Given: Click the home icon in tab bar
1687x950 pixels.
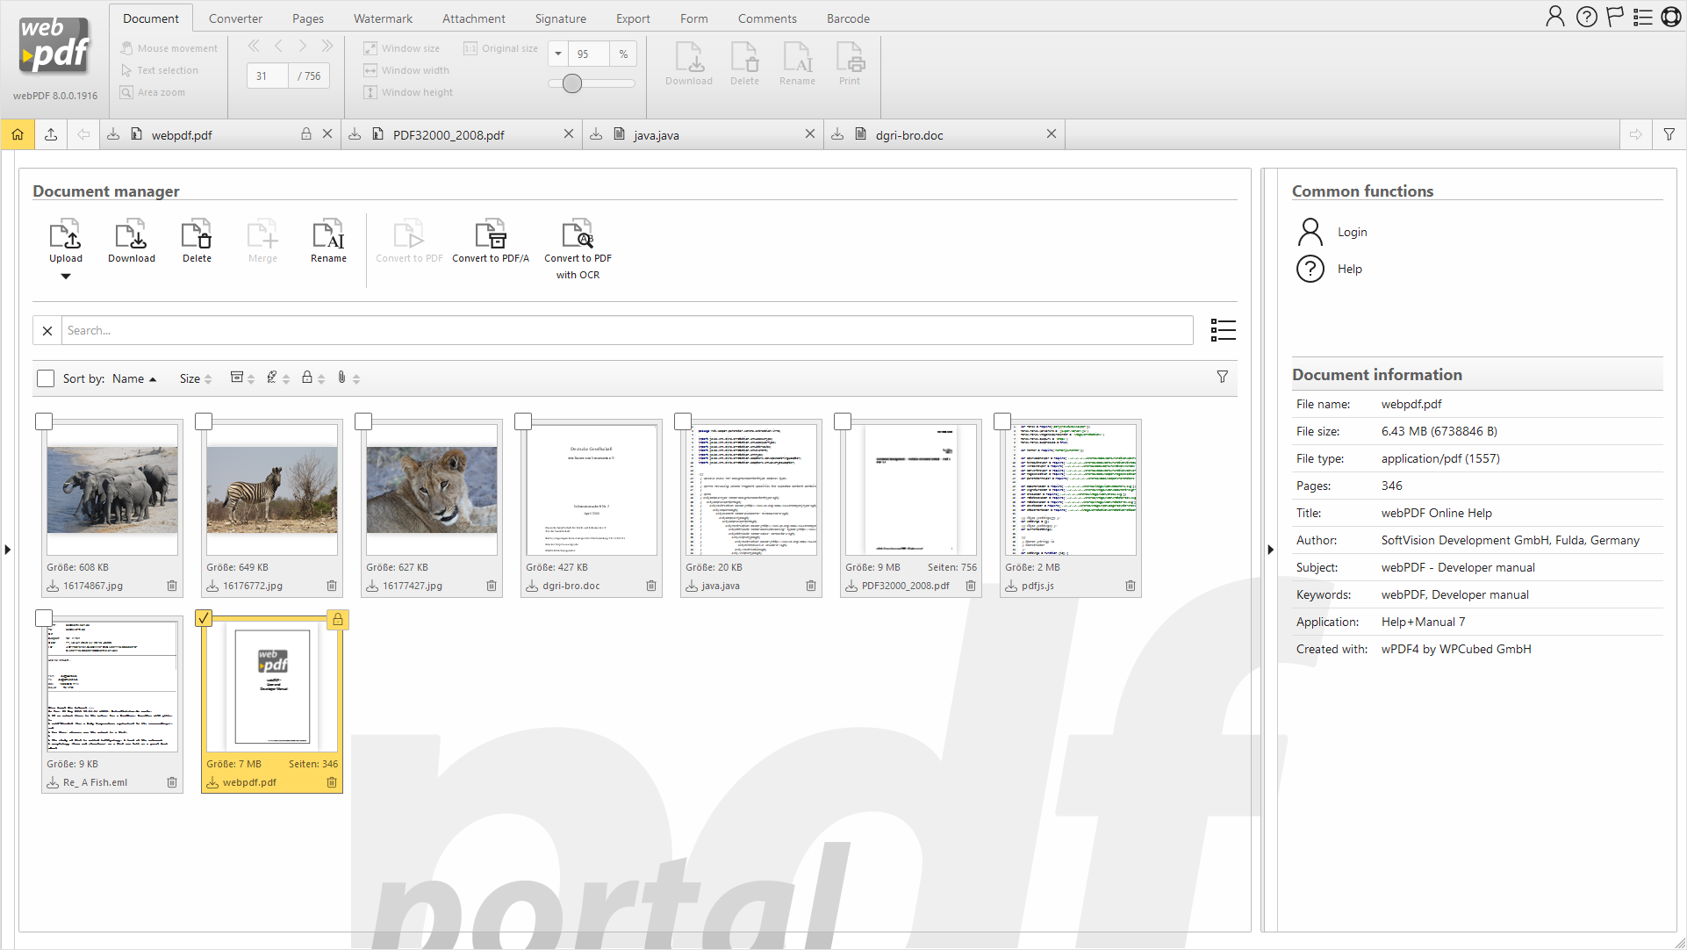Looking at the screenshot, I should pos(18,134).
